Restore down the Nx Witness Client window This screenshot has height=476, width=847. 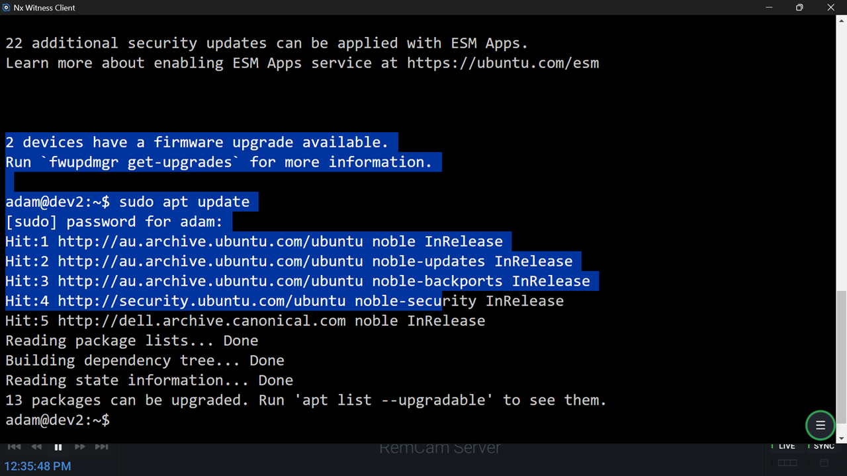click(x=799, y=7)
